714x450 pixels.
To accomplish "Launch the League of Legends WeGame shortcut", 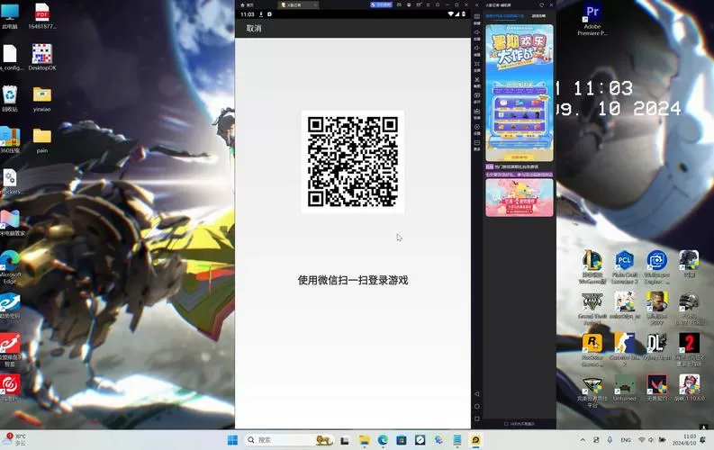I will click(592, 266).
